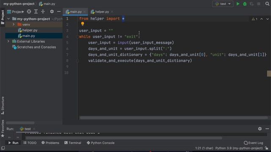Screen dimensions: 271x152
Task: Toggle the Favorites sidebar tool button
Action: 3,128
